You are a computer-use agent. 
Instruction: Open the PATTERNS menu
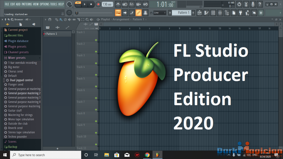click(27, 4)
